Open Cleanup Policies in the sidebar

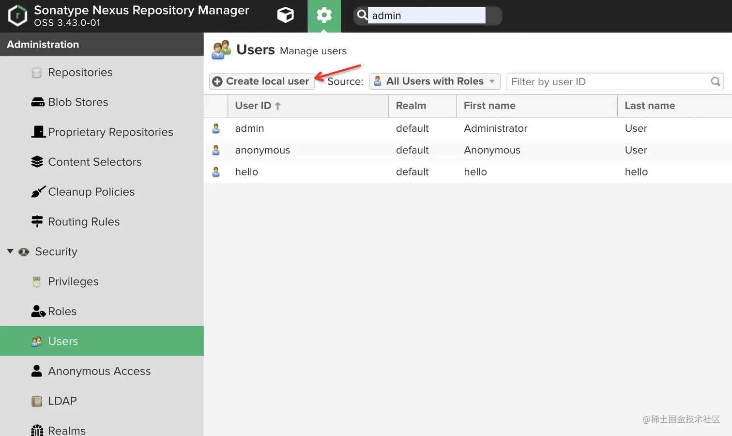click(91, 192)
